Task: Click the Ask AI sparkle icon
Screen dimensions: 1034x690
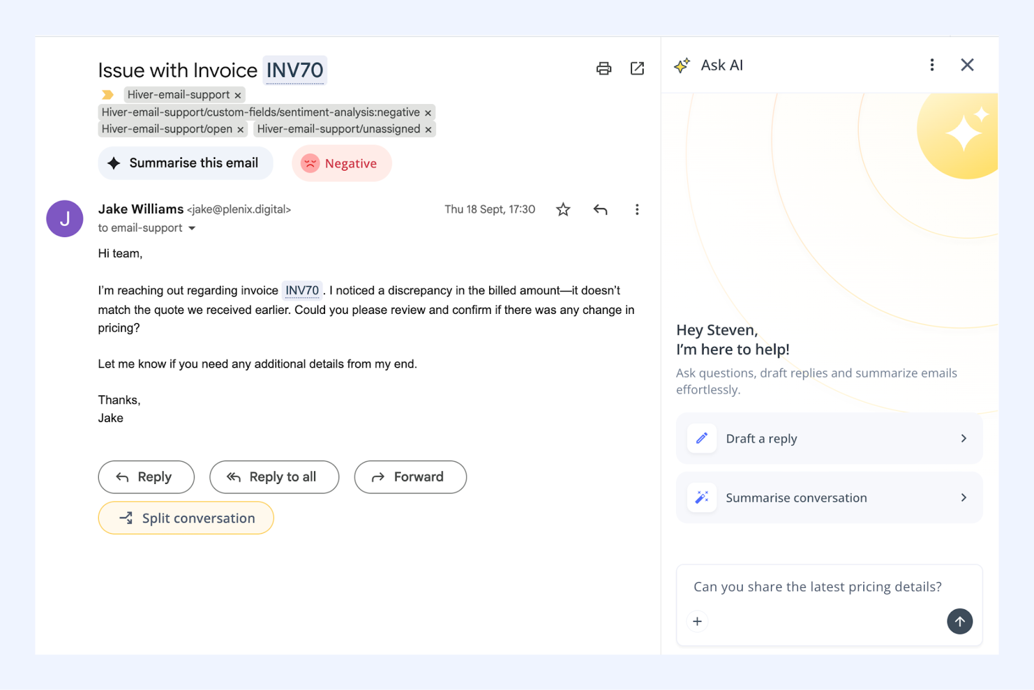Action: 682,65
